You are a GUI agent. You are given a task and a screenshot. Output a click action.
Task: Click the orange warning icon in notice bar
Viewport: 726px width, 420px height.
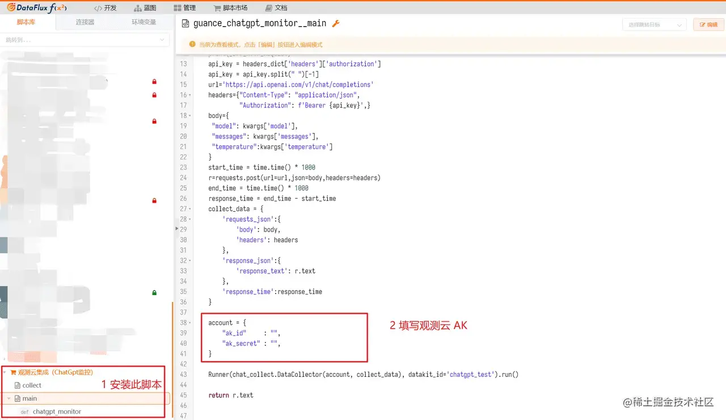192,44
